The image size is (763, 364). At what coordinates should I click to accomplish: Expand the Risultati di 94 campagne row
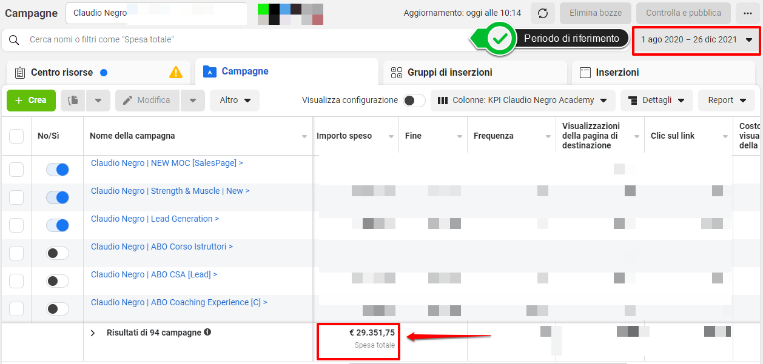(x=93, y=333)
